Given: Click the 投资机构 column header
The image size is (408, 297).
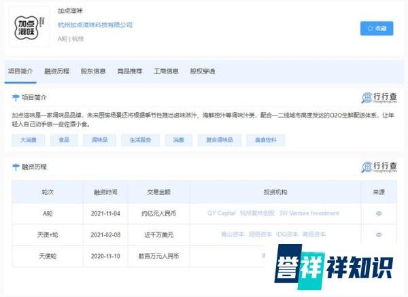Looking at the screenshot, I should [x=275, y=192].
